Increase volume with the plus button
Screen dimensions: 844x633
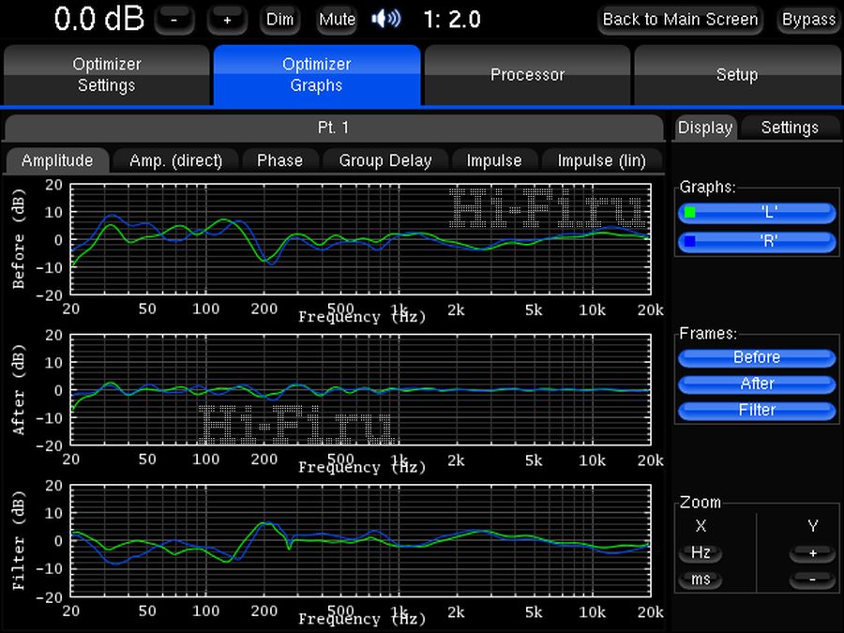point(227,20)
